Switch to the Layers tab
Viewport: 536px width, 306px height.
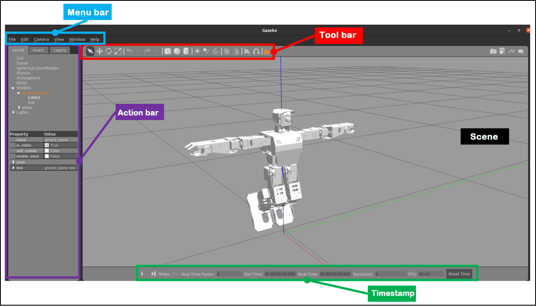click(x=60, y=50)
